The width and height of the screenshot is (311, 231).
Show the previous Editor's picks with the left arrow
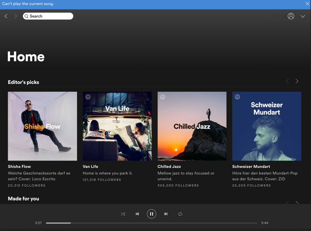(287, 81)
